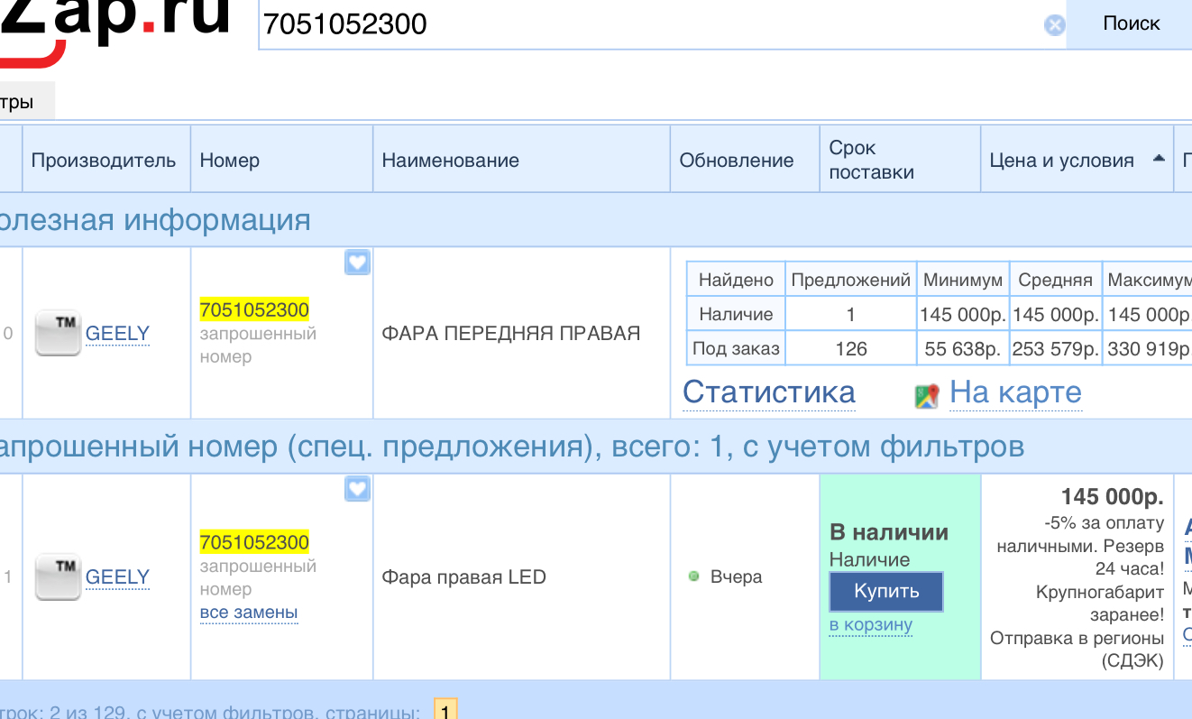The height and width of the screenshot is (719, 1192).
Task: Add ФАРА ПЕРЕДНЯЯ ПРАВАЯ row to favorites heart
Action: pyautogui.click(x=358, y=263)
